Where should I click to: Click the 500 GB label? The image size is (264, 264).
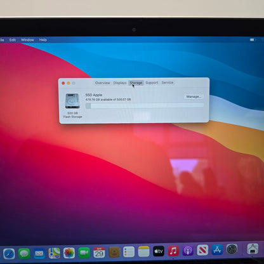72,113
